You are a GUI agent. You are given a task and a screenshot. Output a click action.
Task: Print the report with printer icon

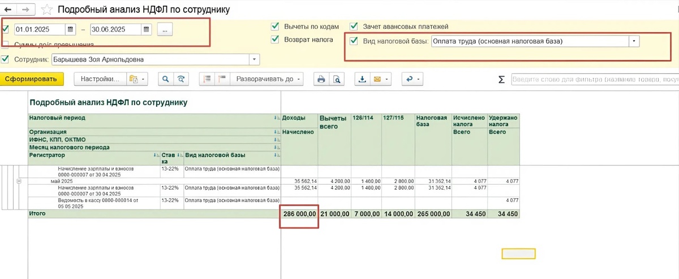321,79
